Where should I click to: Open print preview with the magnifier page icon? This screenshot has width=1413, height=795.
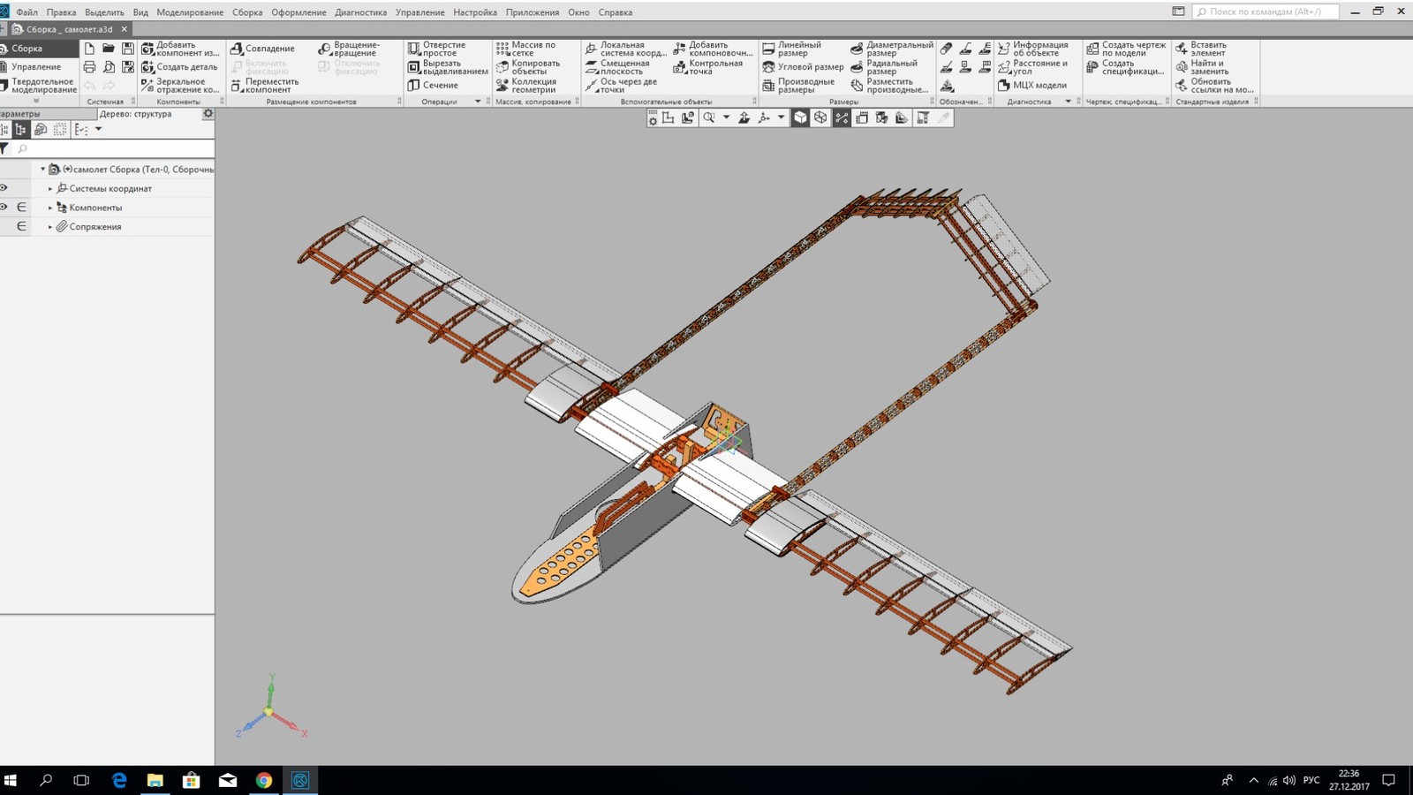click(109, 67)
